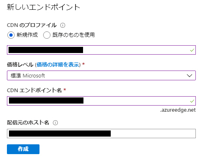The height and width of the screenshot is (159, 206).
Task: Click the 既存のものを使用 label text
Action: point(73,35)
